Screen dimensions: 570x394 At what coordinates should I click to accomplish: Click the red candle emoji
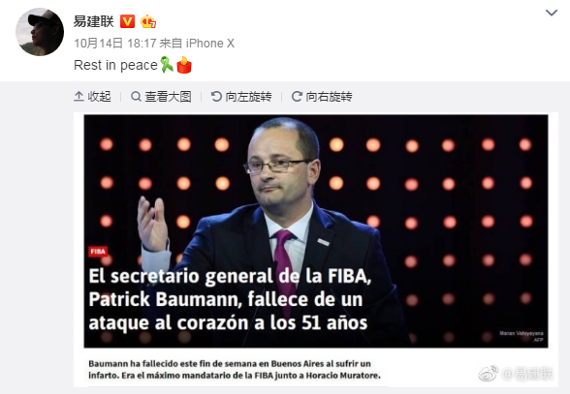coord(184,65)
